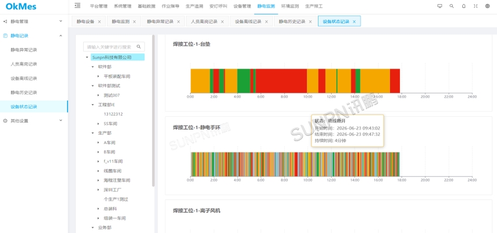Close the 静电设备 tab
The image size is (497, 233).
click(x=99, y=21)
